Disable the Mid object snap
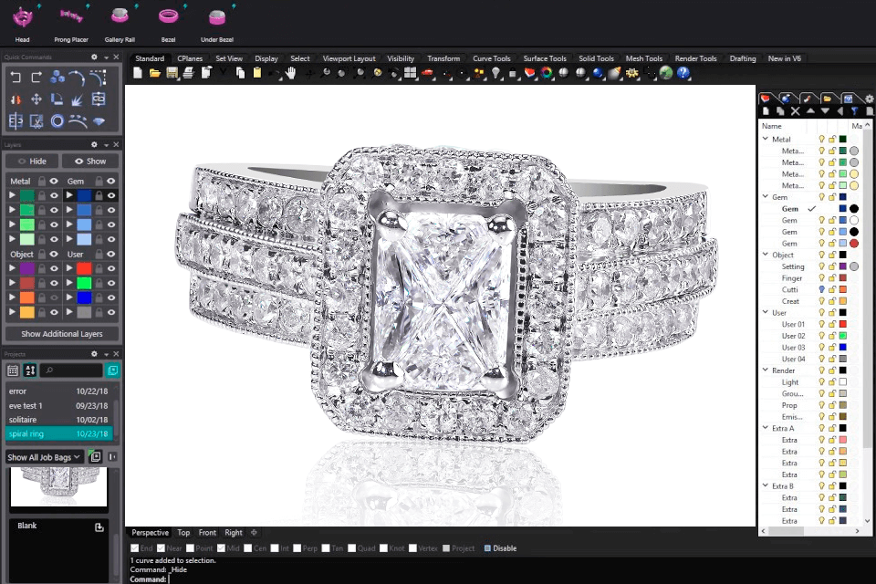 click(221, 547)
